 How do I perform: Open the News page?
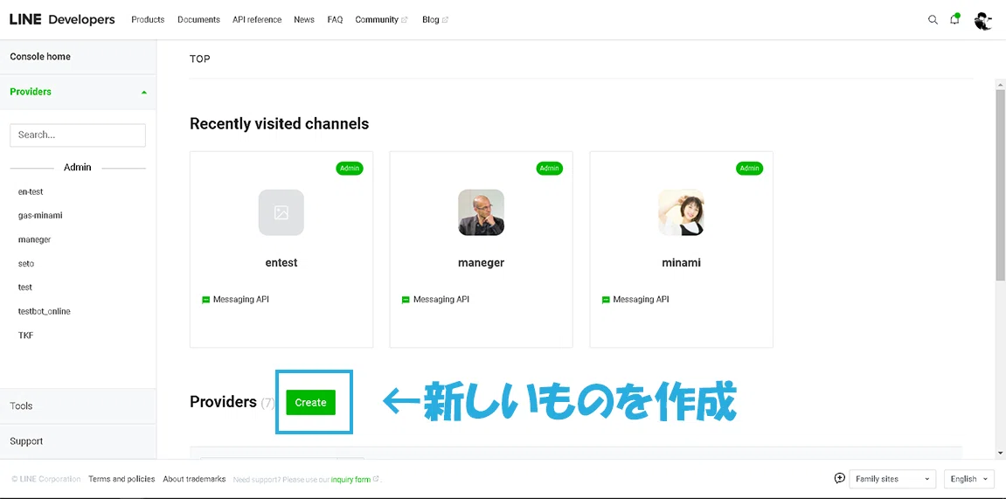point(304,20)
